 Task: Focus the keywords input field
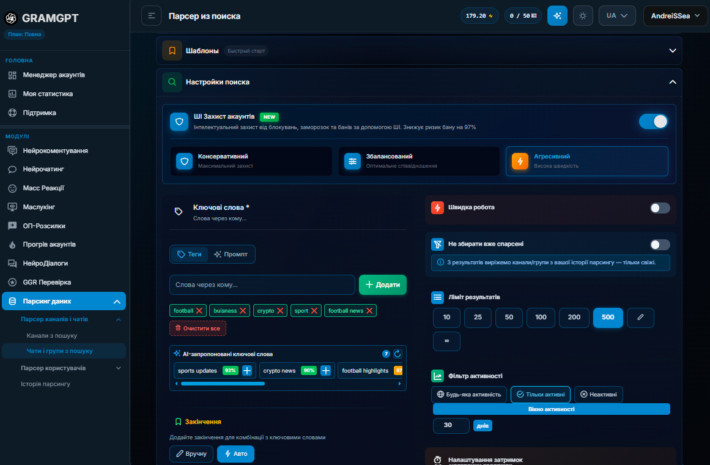tap(262, 285)
